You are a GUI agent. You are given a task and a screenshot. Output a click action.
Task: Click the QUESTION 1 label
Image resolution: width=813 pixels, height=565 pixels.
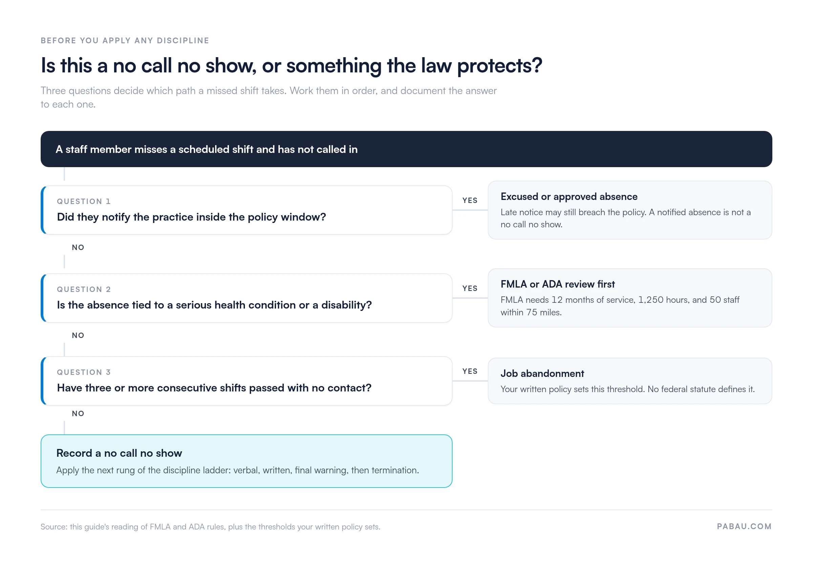pyautogui.click(x=84, y=201)
